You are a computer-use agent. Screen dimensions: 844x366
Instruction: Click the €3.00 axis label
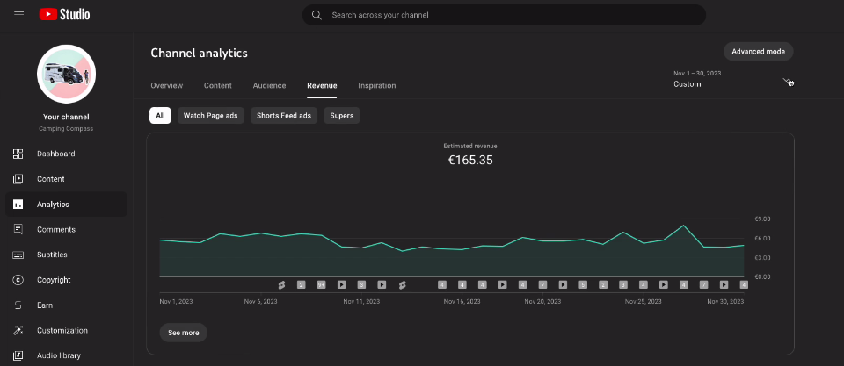pyautogui.click(x=762, y=258)
